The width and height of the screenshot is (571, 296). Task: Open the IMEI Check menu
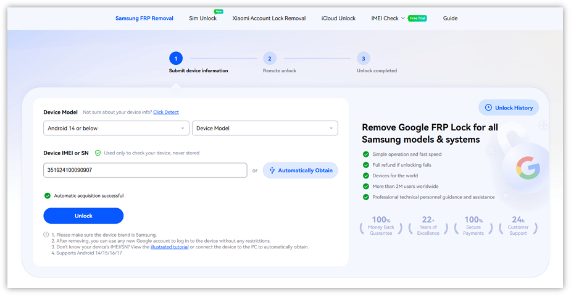385,18
